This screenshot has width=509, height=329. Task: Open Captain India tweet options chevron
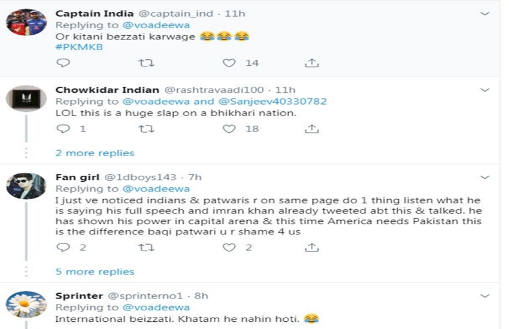[x=485, y=13]
